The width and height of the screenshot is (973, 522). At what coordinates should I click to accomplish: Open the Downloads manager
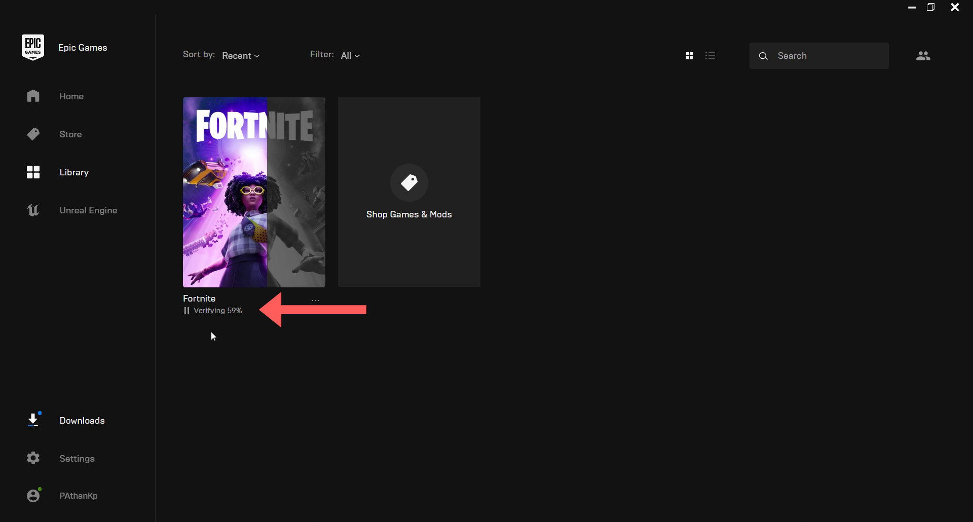(82, 420)
